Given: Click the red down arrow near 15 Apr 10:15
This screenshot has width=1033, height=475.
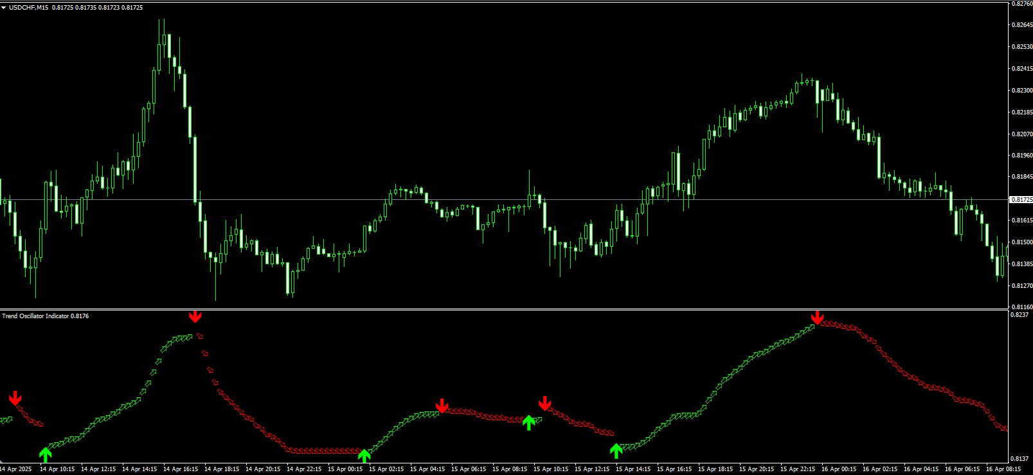Looking at the screenshot, I should point(545,403).
